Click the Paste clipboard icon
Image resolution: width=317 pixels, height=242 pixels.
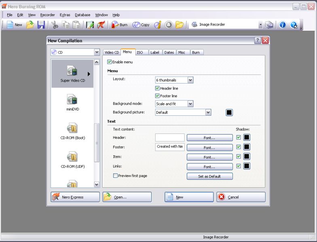(x=76, y=25)
